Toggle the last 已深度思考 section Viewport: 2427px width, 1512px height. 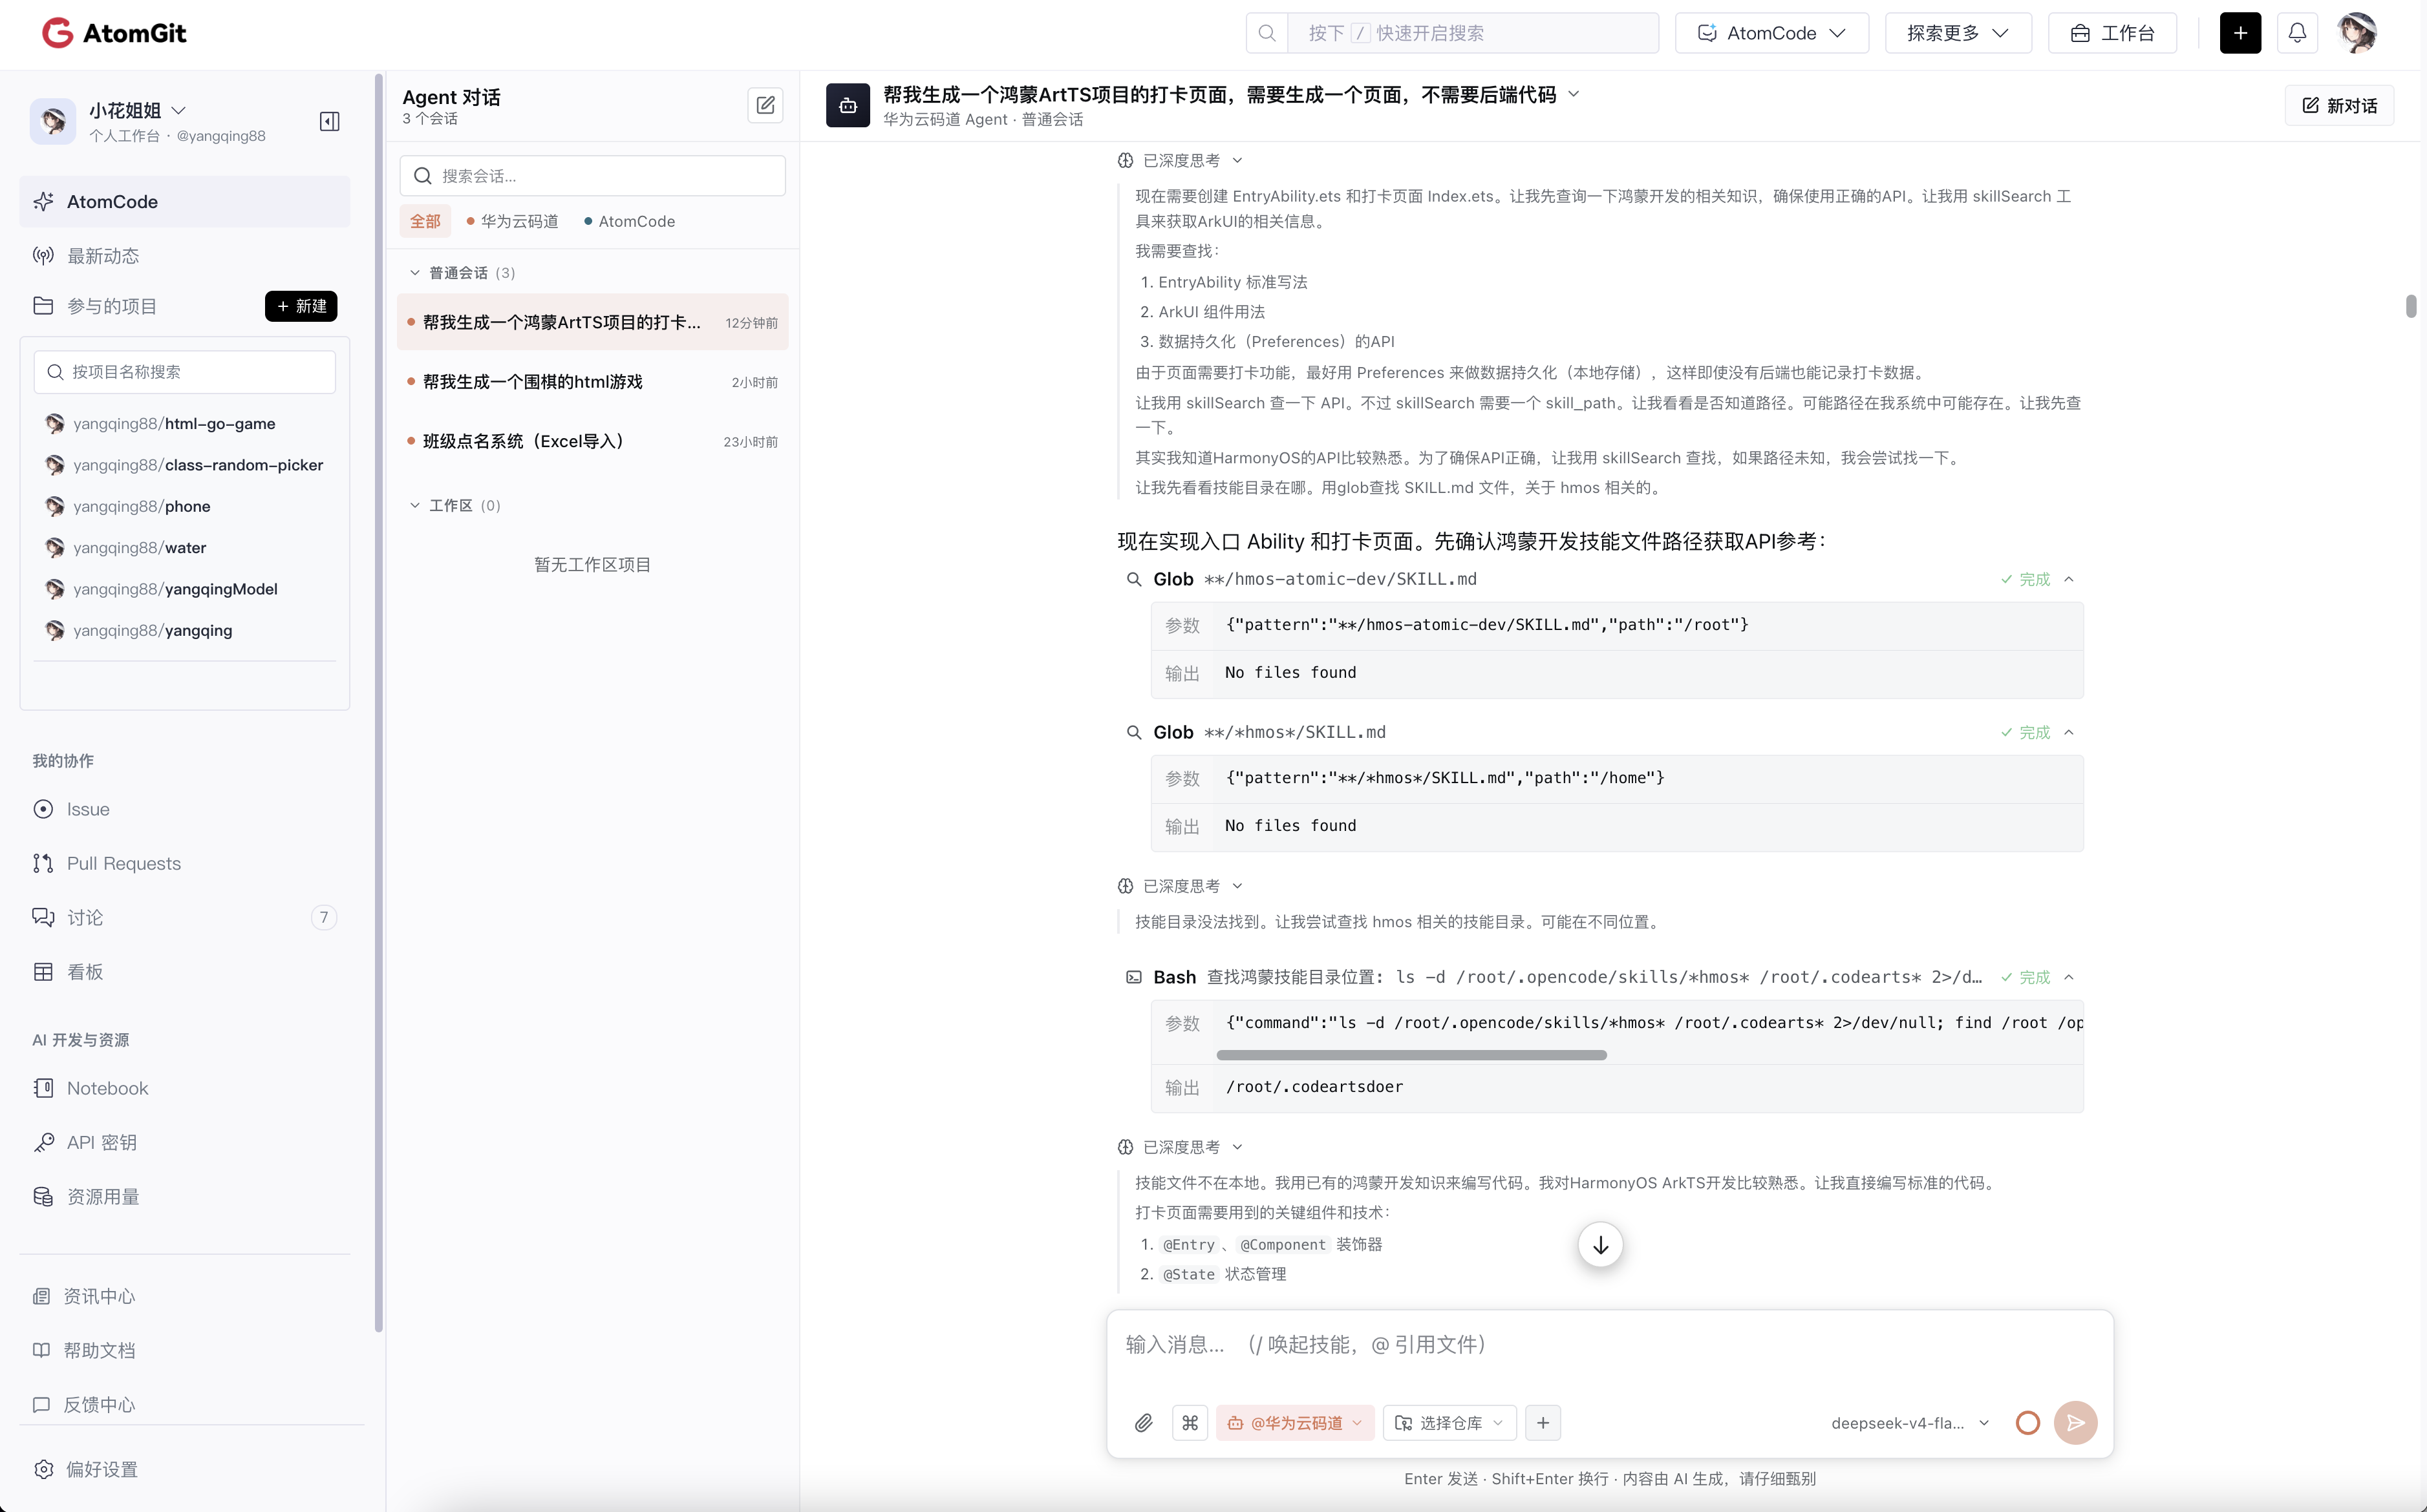pos(1179,1147)
